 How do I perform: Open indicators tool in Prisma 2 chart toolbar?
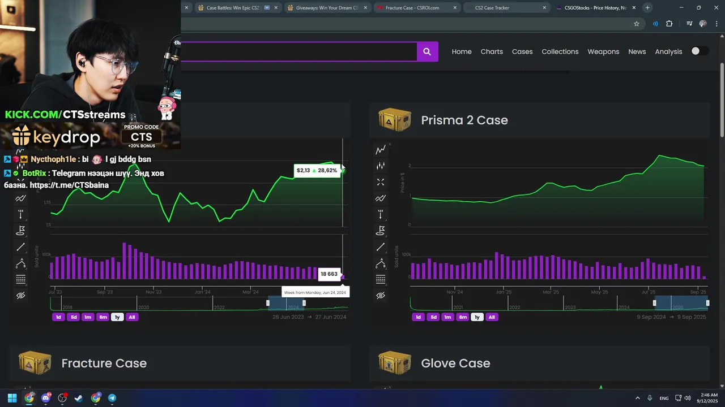(x=381, y=198)
